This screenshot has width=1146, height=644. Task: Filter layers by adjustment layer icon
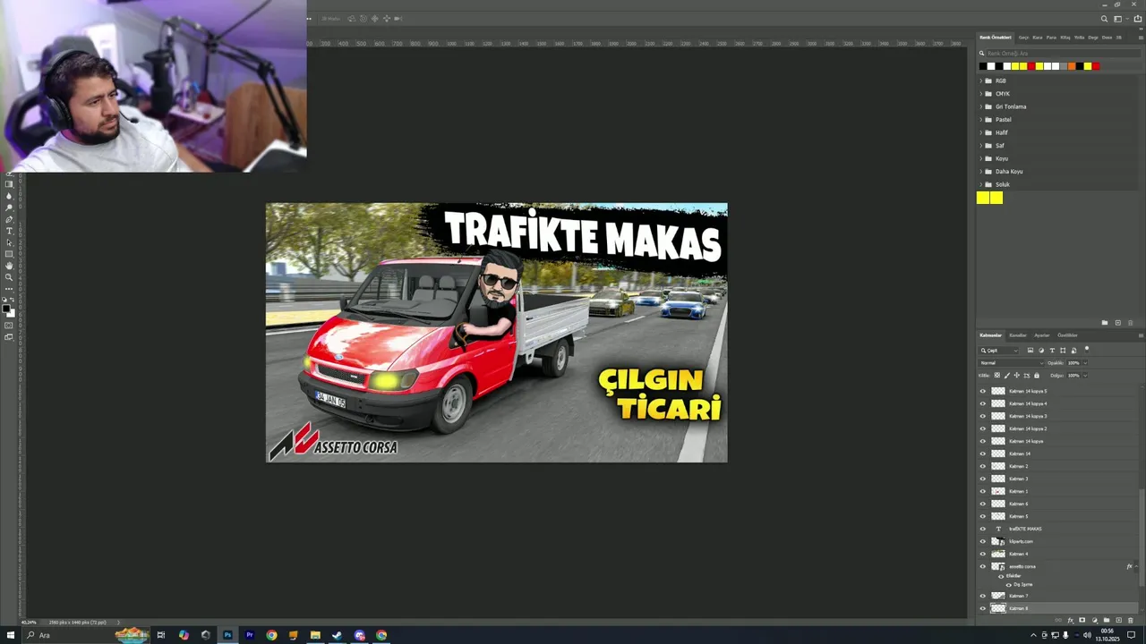(x=1041, y=351)
